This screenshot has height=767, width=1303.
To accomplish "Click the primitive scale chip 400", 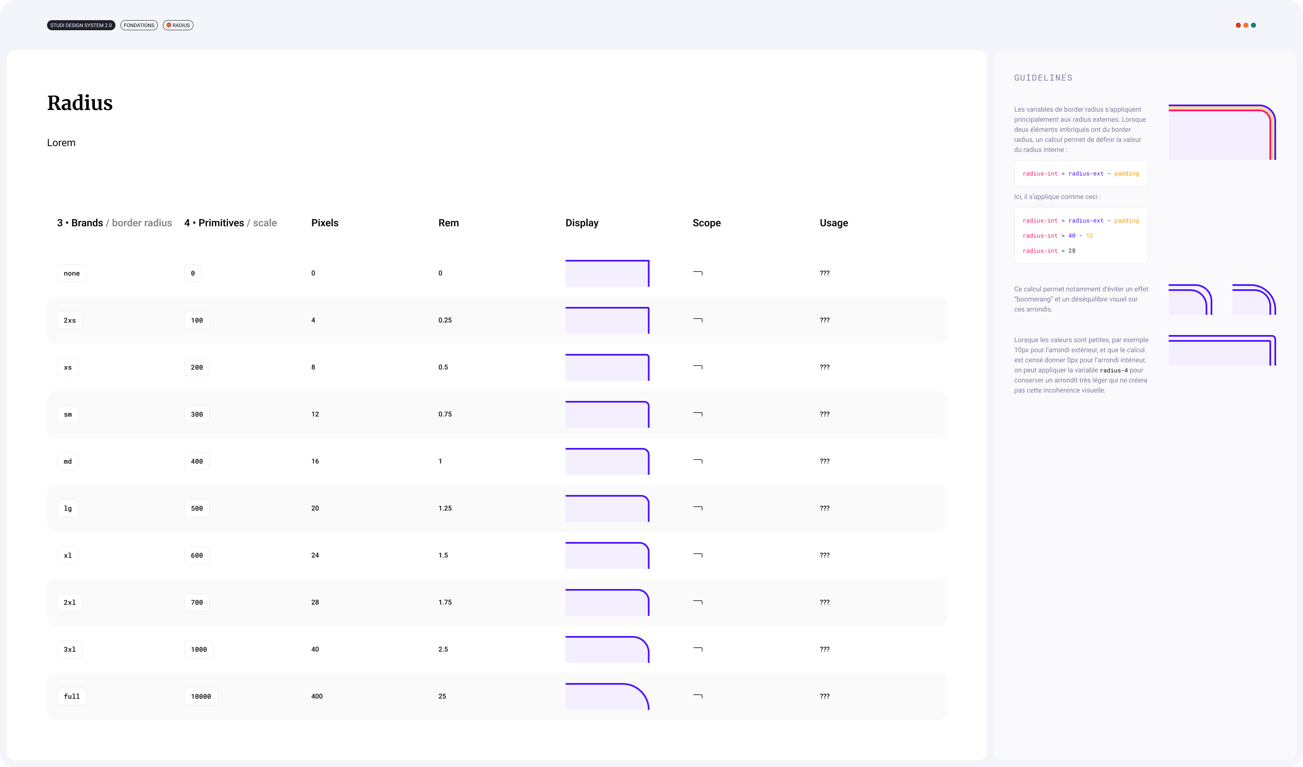I will 196,461.
